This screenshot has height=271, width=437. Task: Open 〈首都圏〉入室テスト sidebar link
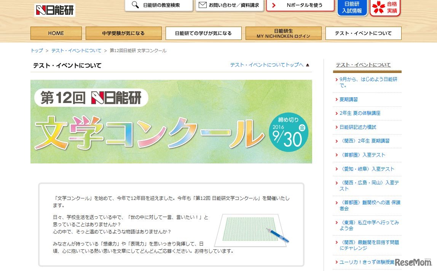click(x=362, y=155)
